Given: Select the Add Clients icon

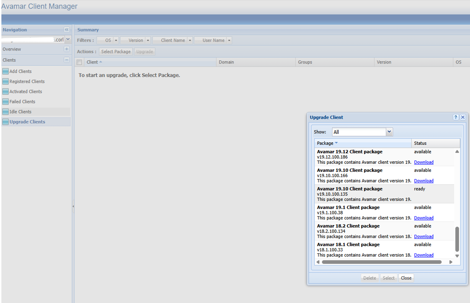Looking at the screenshot, I should pyautogui.click(x=6, y=71).
